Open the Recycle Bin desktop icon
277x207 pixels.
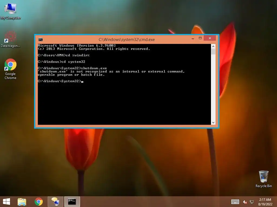[263, 179]
